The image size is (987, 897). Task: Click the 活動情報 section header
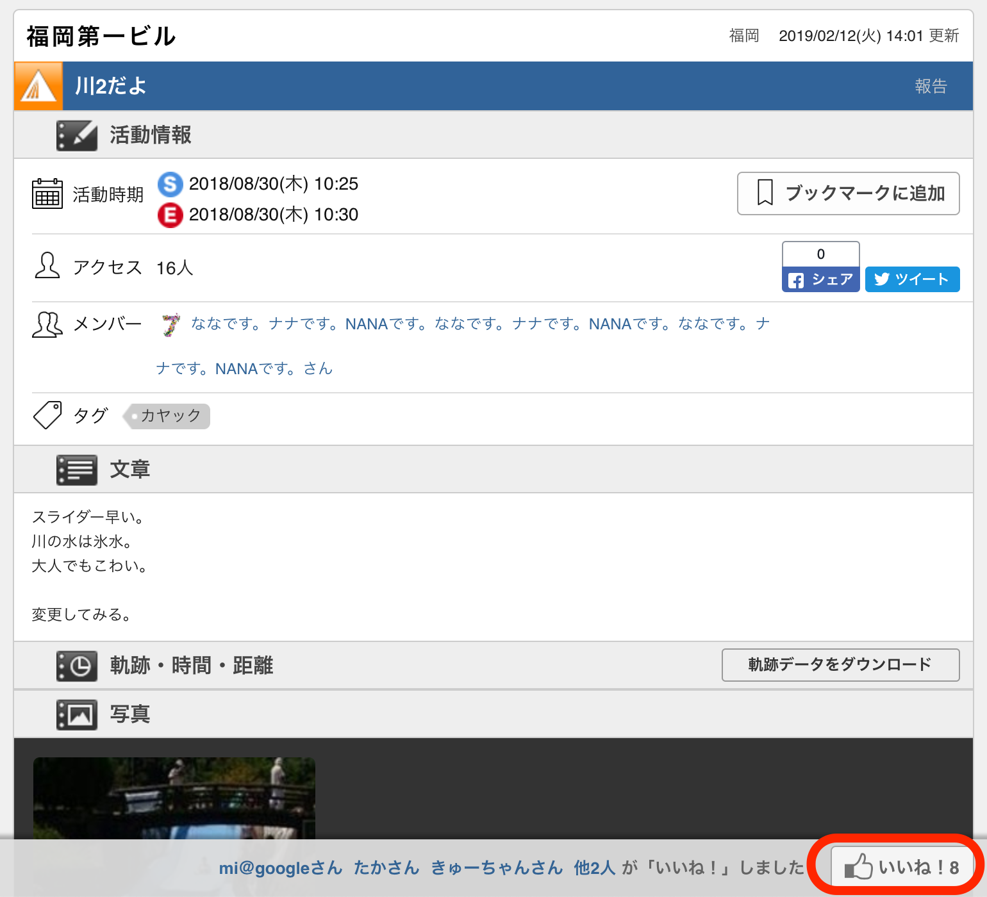tap(493, 135)
